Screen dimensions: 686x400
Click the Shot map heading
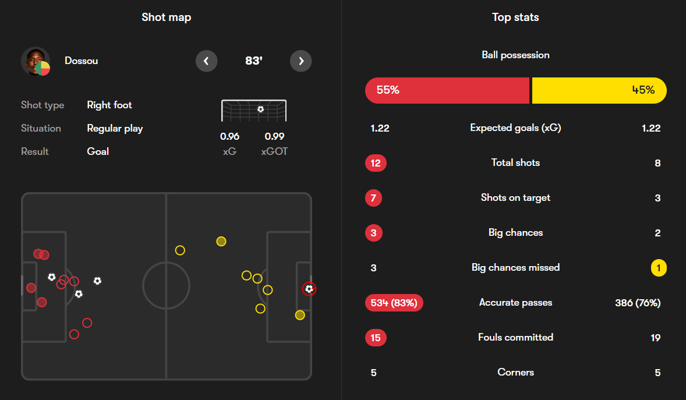pos(166,17)
